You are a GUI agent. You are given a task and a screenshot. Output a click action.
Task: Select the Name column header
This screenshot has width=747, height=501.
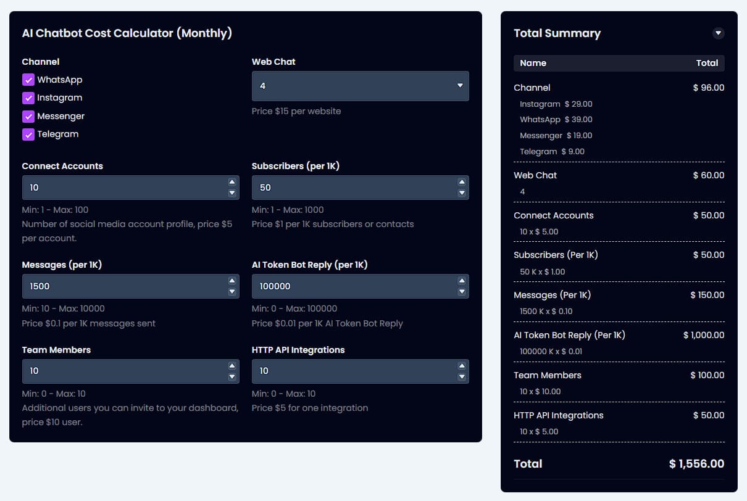pyautogui.click(x=533, y=63)
